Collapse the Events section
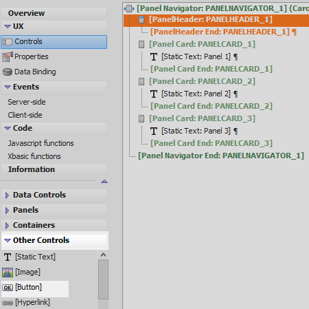This screenshot has height=309, width=309. point(8,87)
